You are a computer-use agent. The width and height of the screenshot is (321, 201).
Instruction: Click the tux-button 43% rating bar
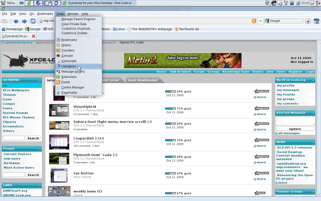click(x=171, y=173)
